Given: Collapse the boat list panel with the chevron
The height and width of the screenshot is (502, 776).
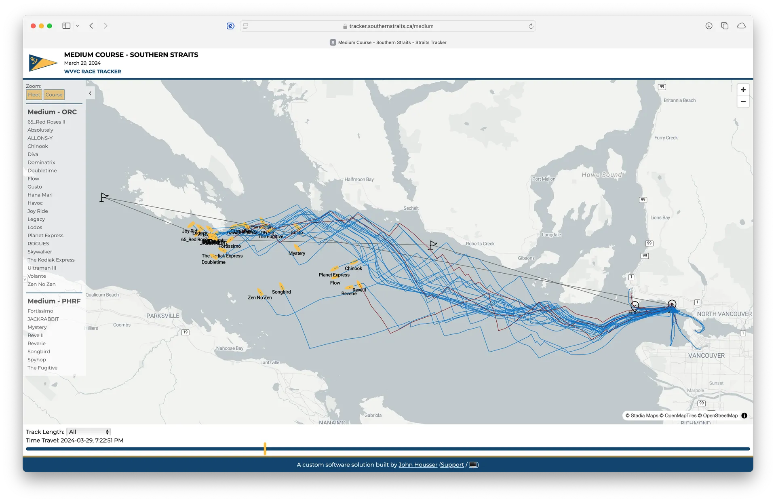Looking at the screenshot, I should 90,93.
